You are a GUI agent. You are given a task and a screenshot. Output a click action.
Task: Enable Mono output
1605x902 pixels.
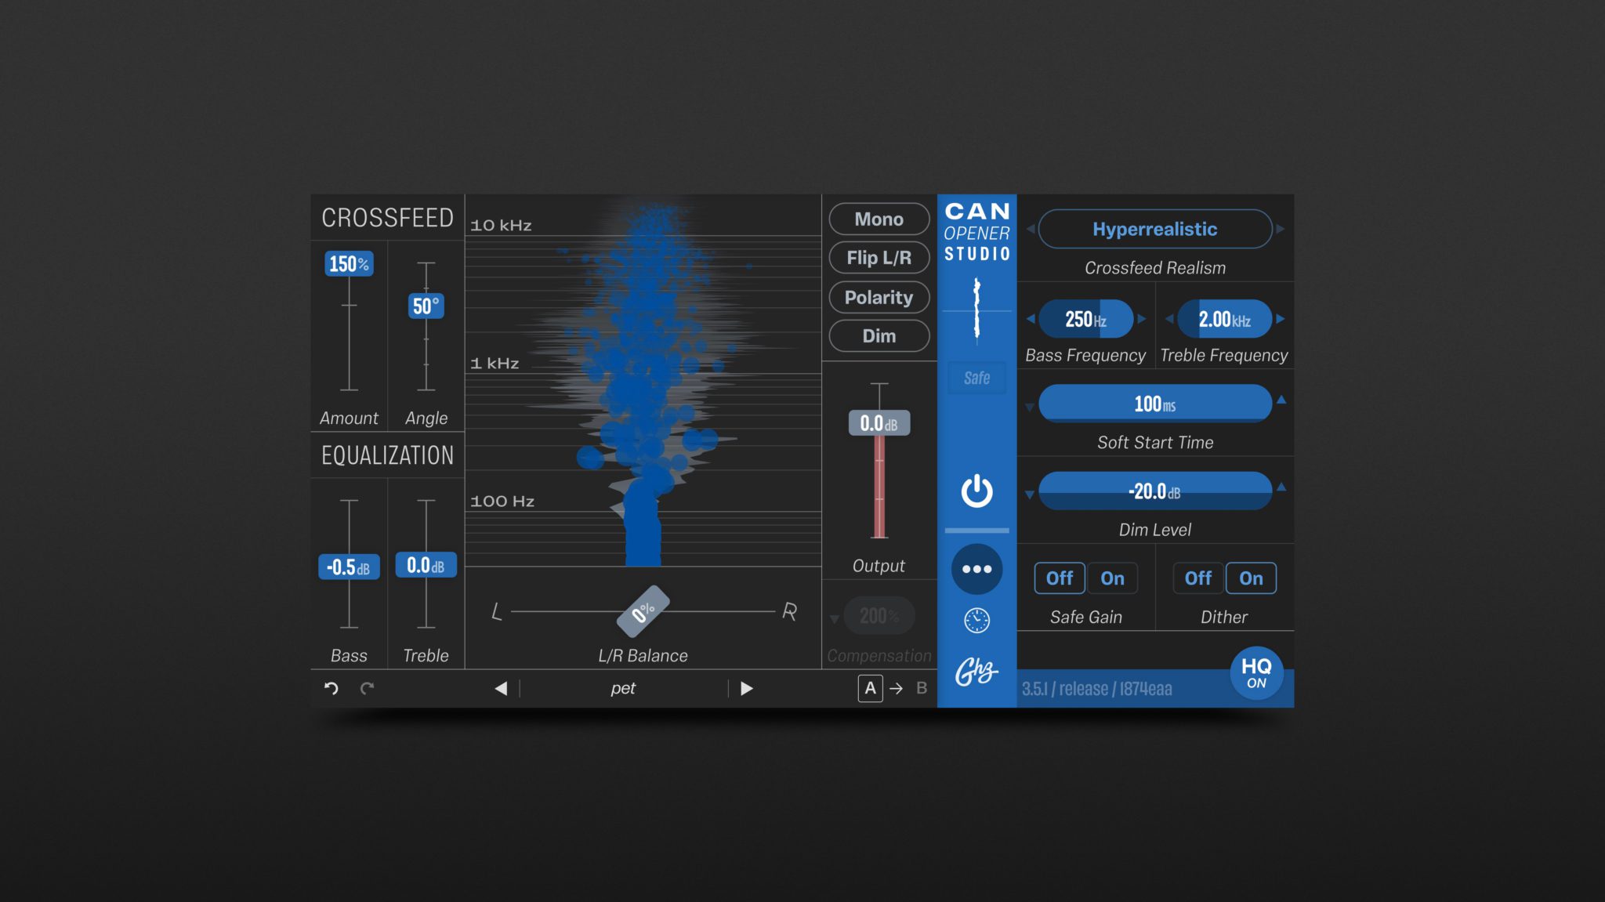click(879, 219)
